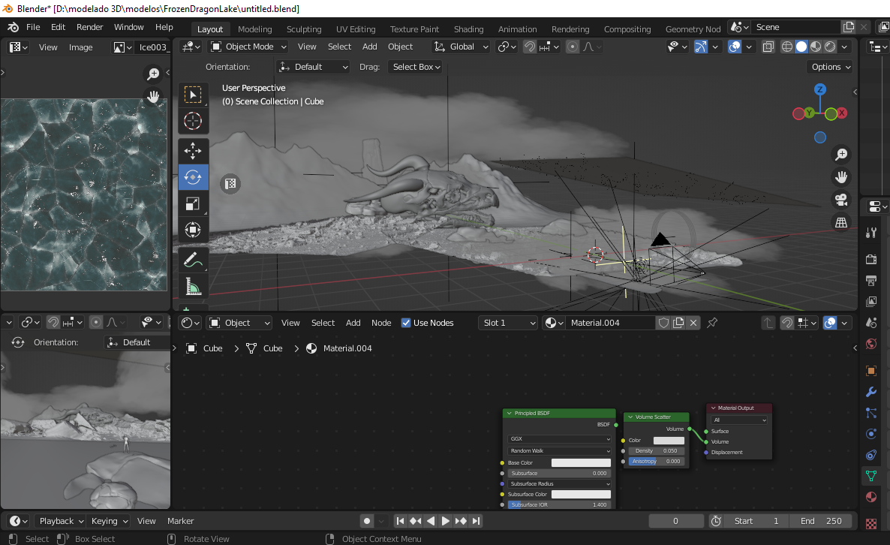This screenshot has width=890, height=545.
Task: Toggle proportional editing in viewport header
Action: tap(572, 47)
